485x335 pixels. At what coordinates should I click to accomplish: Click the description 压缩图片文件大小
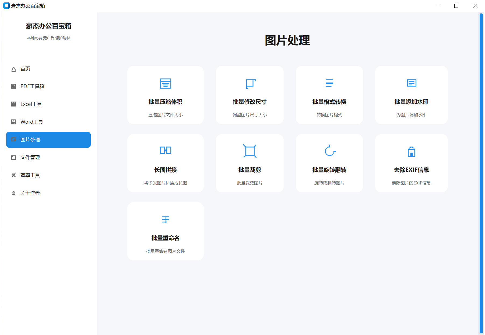(x=166, y=115)
